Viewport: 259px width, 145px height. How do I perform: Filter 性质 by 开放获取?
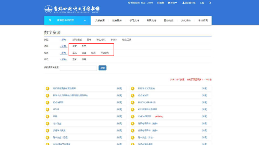click(105, 53)
